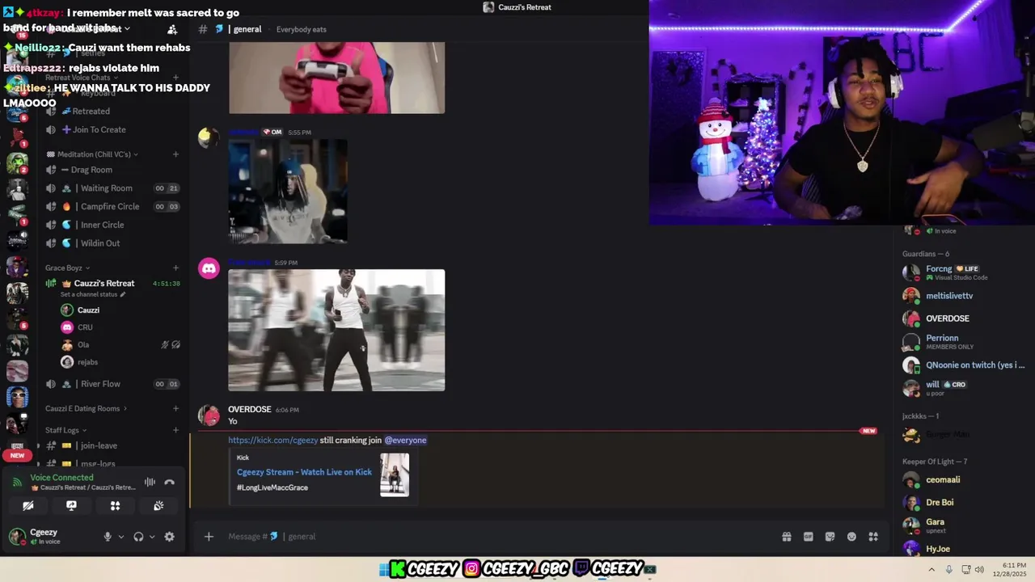1035x582 pixels.
Task: Open Cgeezy Stream - Watch Live on Kick link
Action: coord(304,472)
